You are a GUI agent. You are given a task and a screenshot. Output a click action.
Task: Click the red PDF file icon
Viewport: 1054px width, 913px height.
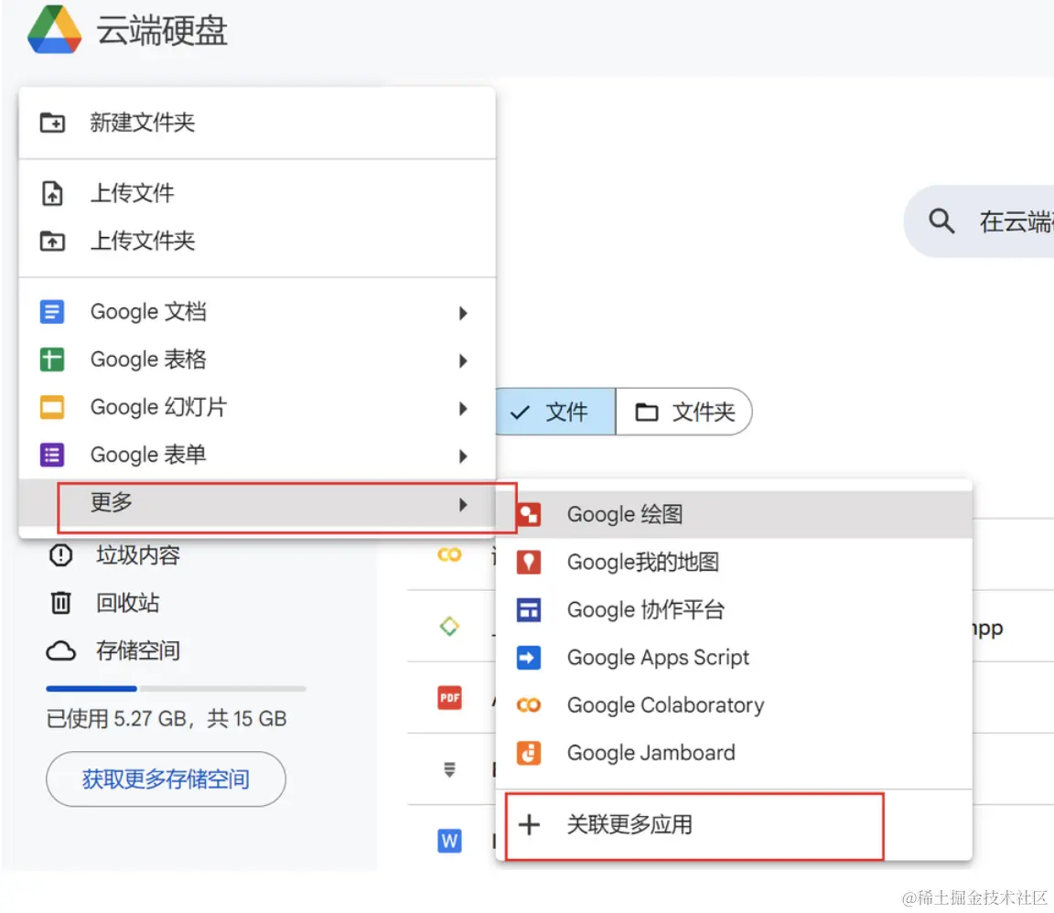[x=450, y=698]
